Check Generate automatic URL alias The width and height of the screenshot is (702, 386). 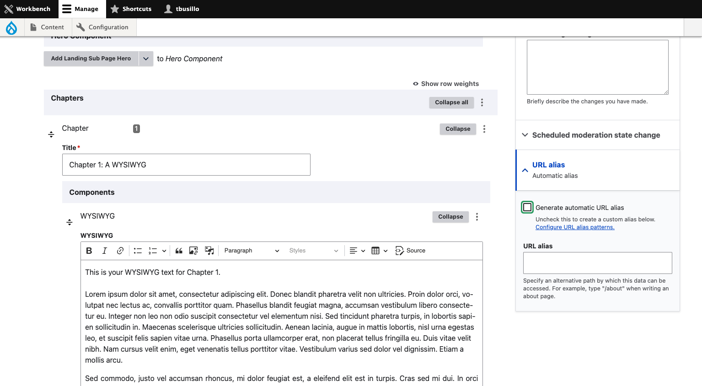[x=527, y=207]
